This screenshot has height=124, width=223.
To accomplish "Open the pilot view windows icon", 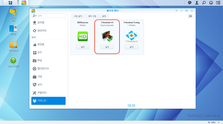I will coord(218,3).
